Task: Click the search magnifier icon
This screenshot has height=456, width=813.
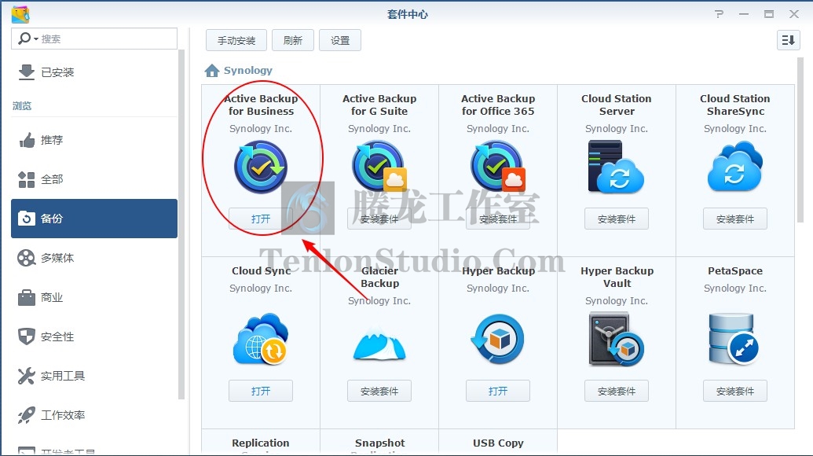Action: tap(24, 39)
